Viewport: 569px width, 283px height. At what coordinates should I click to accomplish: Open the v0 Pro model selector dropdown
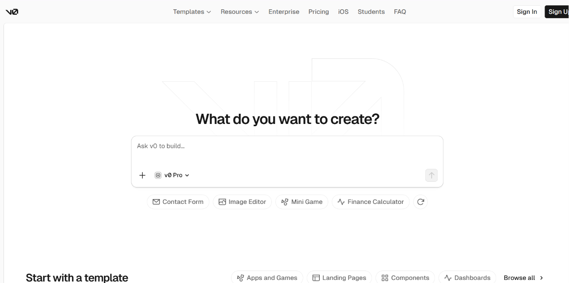[x=172, y=175]
